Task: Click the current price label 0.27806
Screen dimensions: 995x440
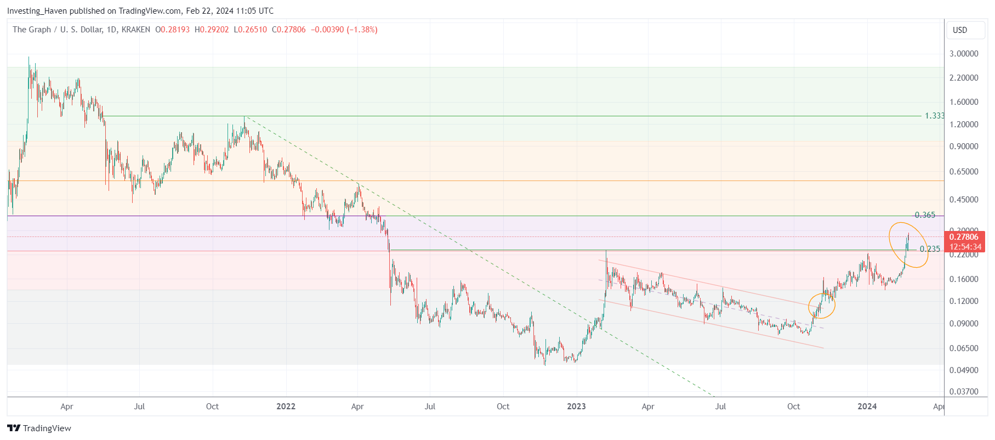Action: (964, 237)
